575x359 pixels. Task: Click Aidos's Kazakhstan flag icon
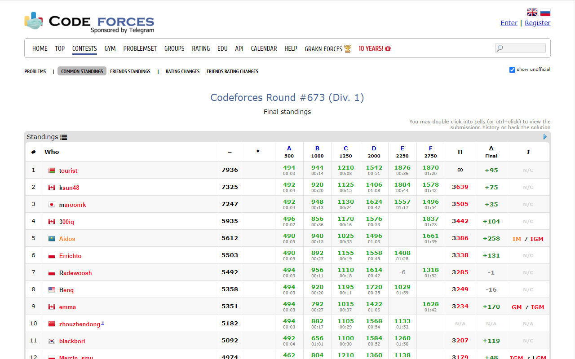[52, 239]
